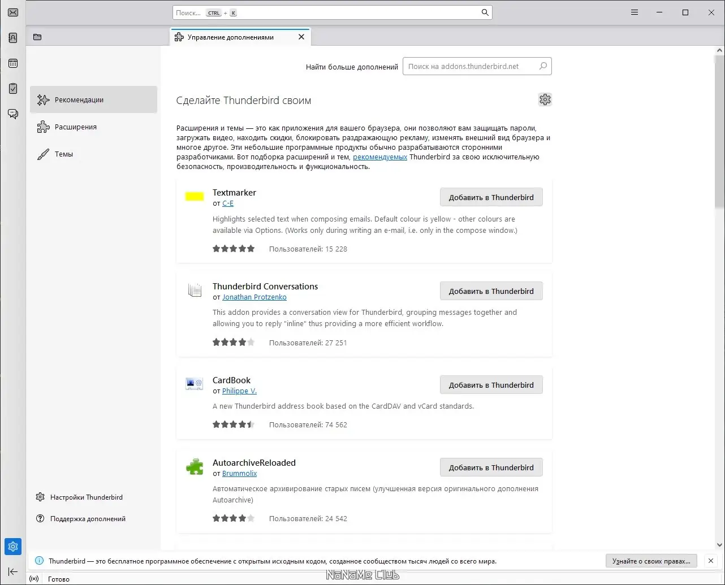This screenshot has height=585, width=725.
Task: Click the "AutoarchiveReloaded" add-on title
Action: click(254, 463)
